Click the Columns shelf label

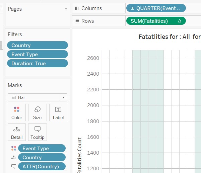[x=91, y=8]
